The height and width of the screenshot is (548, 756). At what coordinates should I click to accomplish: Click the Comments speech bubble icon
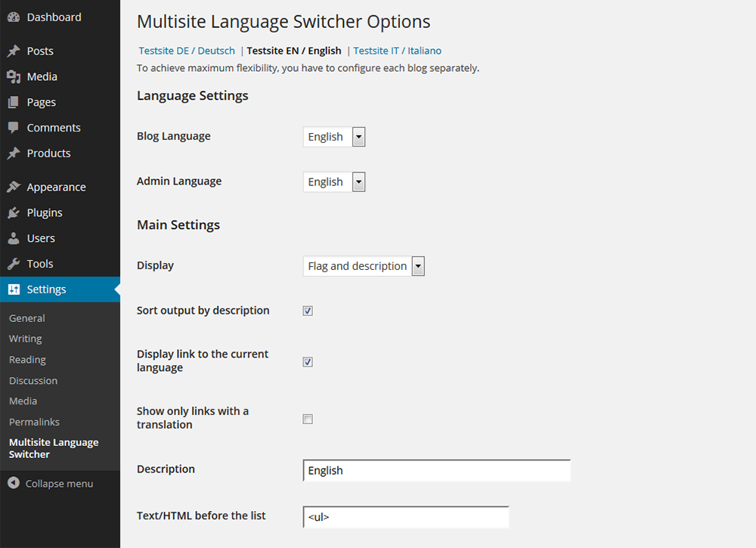14,128
